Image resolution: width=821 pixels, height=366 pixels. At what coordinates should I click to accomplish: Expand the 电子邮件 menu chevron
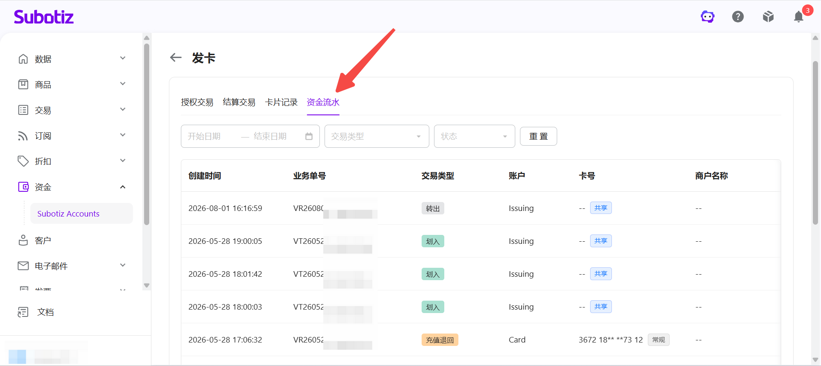pyautogui.click(x=123, y=265)
